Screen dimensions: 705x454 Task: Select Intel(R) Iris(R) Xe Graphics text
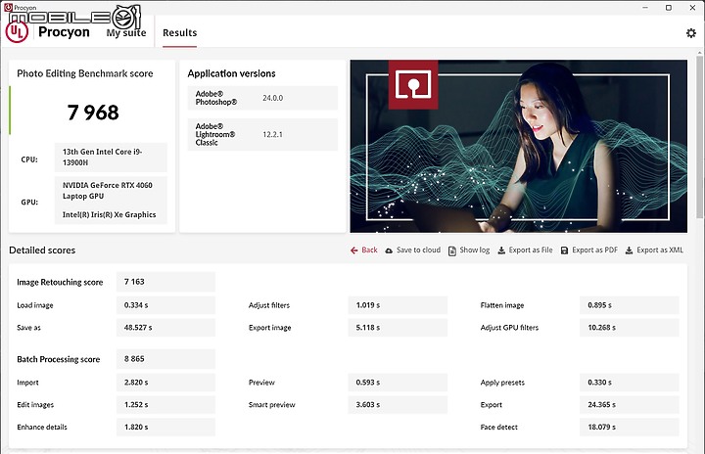pos(110,215)
